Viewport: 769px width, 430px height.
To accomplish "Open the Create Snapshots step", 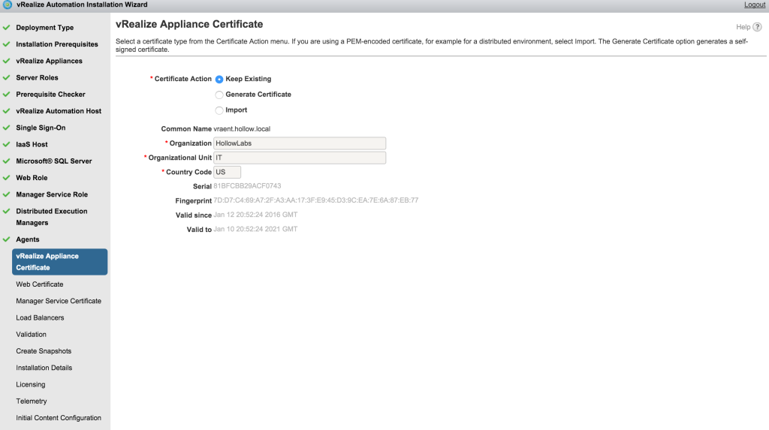I will (x=44, y=351).
